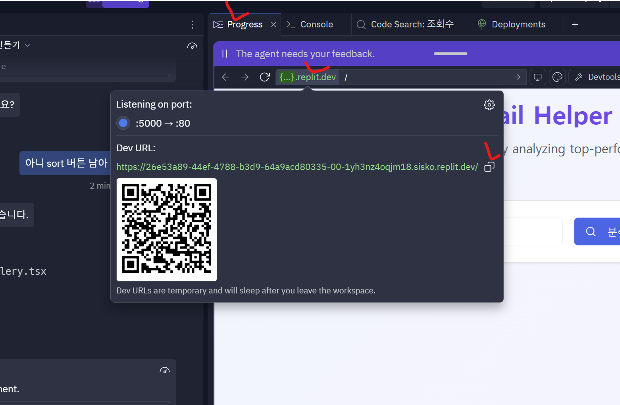Click the gauge icon near chat title
The width and height of the screenshot is (620, 405).
click(192, 46)
